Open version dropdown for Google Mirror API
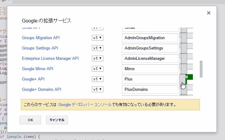 [x=98, y=69]
